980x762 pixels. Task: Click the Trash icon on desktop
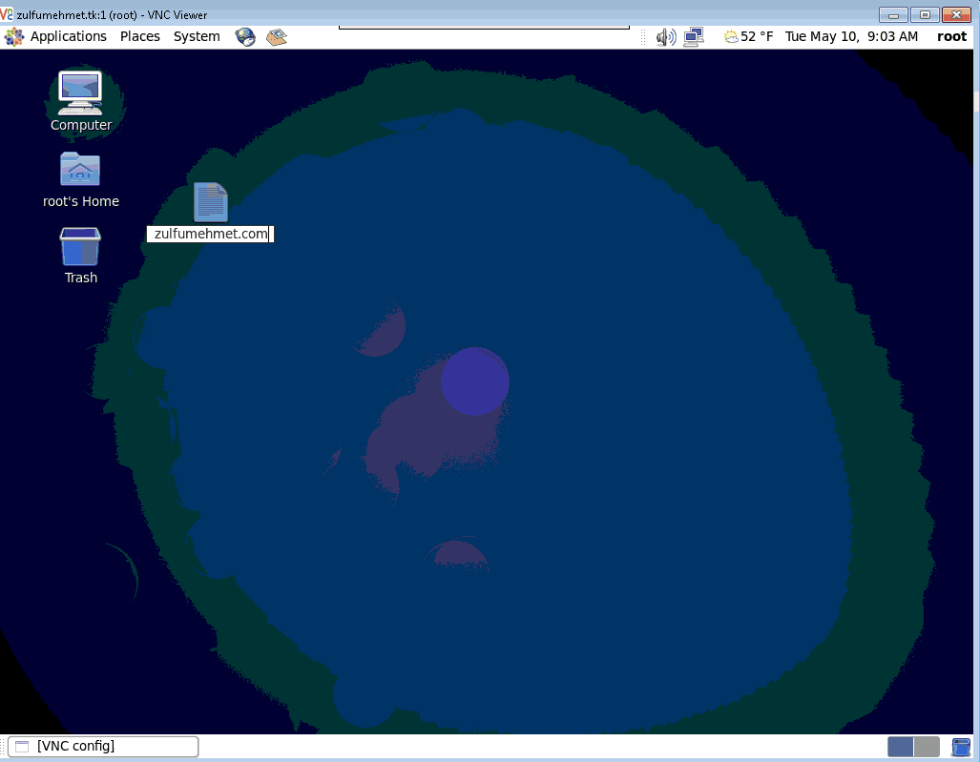pyautogui.click(x=80, y=247)
